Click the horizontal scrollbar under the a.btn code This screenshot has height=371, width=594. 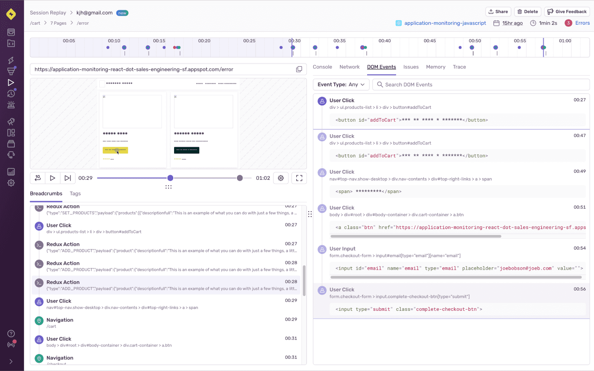416,237
